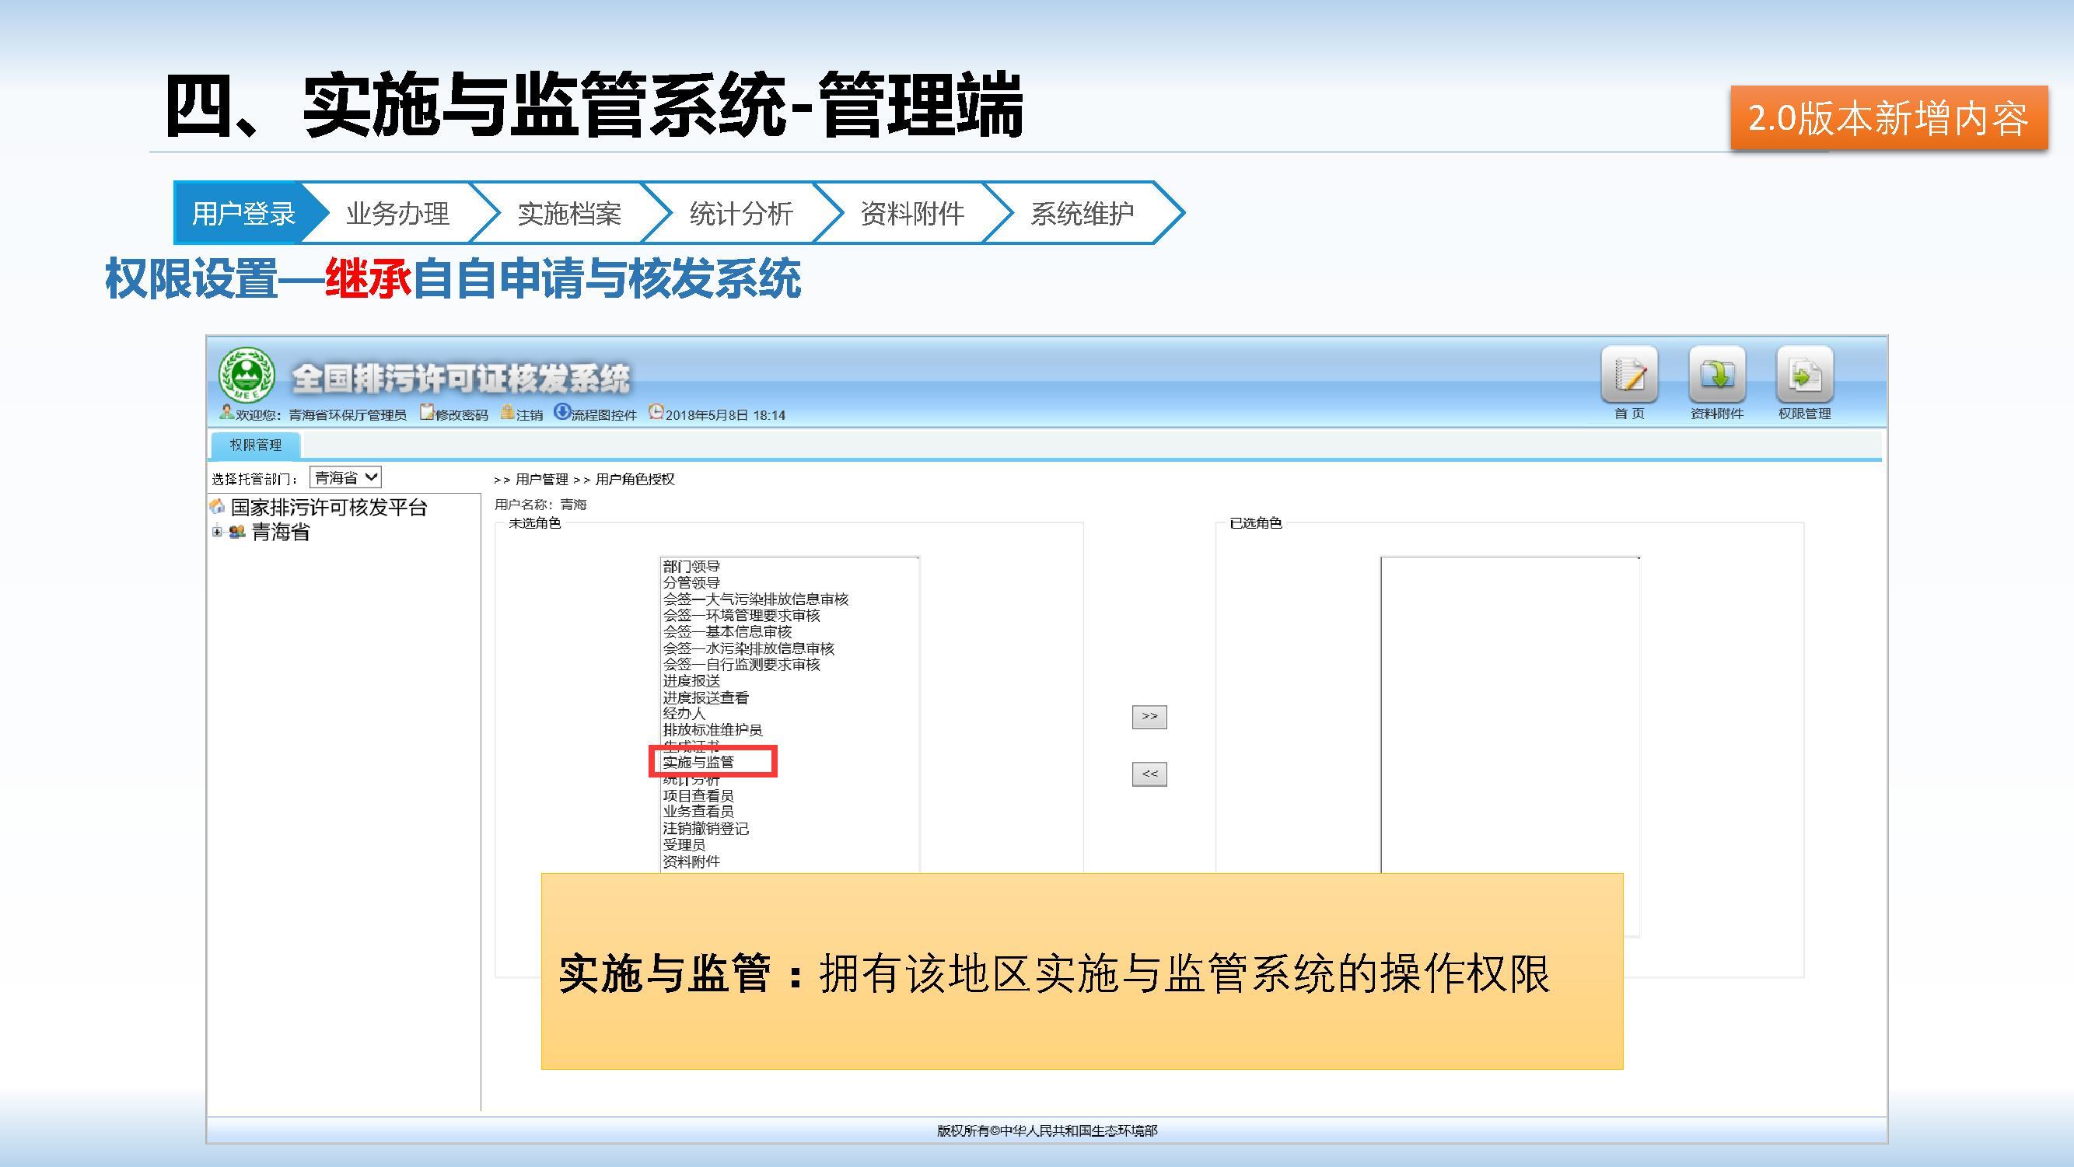2074x1167 pixels.
Task: Click the 系统维护 step arrow
Action: coord(1081,213)
